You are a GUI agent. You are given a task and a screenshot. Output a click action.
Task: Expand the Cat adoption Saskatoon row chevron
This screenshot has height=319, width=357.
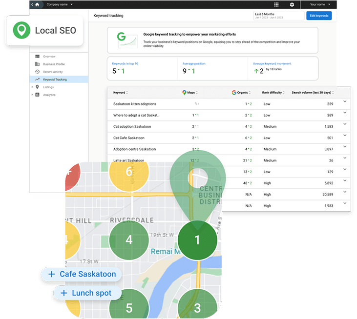(x=345, y=124)
